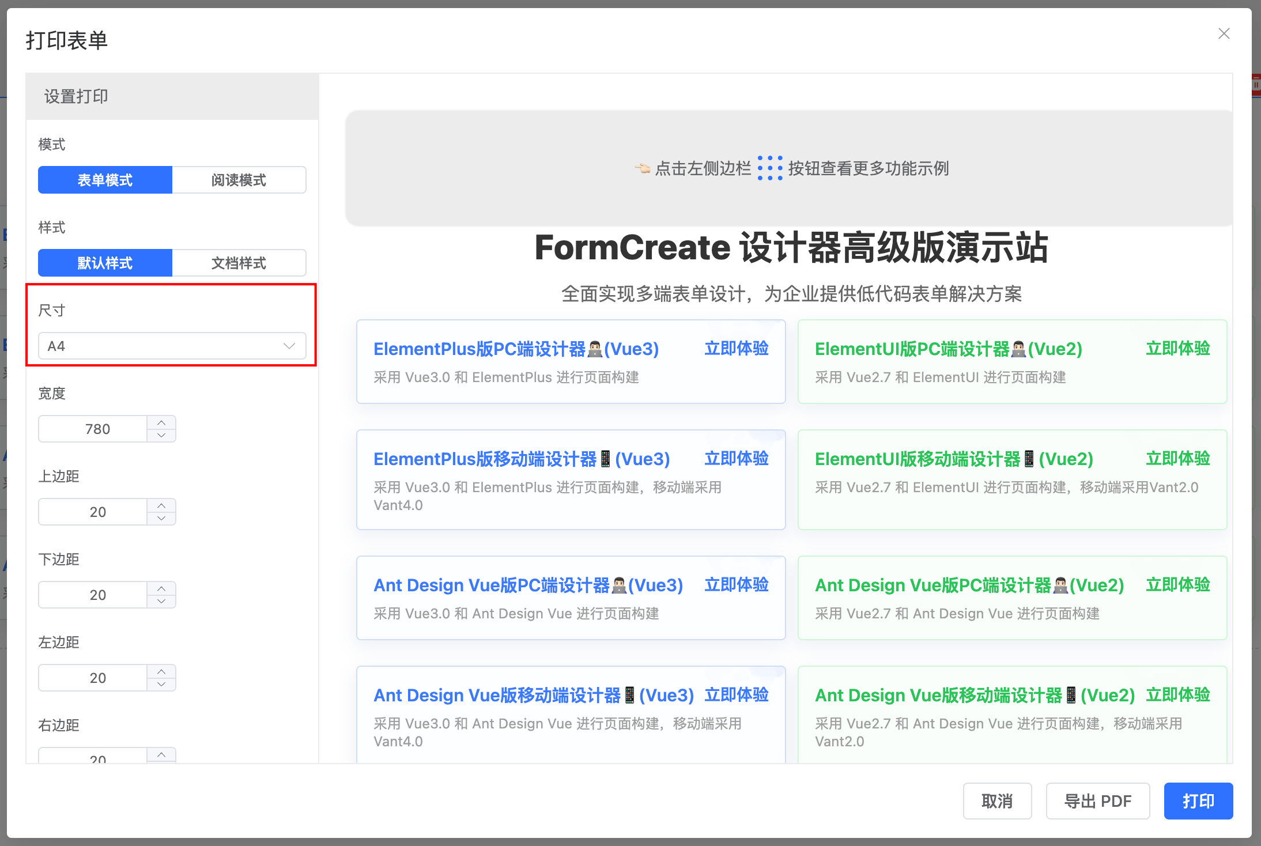Viewport: 1261px width, 846px height.
Task: Choose 默认样式 style
Action: pos(105,263)
